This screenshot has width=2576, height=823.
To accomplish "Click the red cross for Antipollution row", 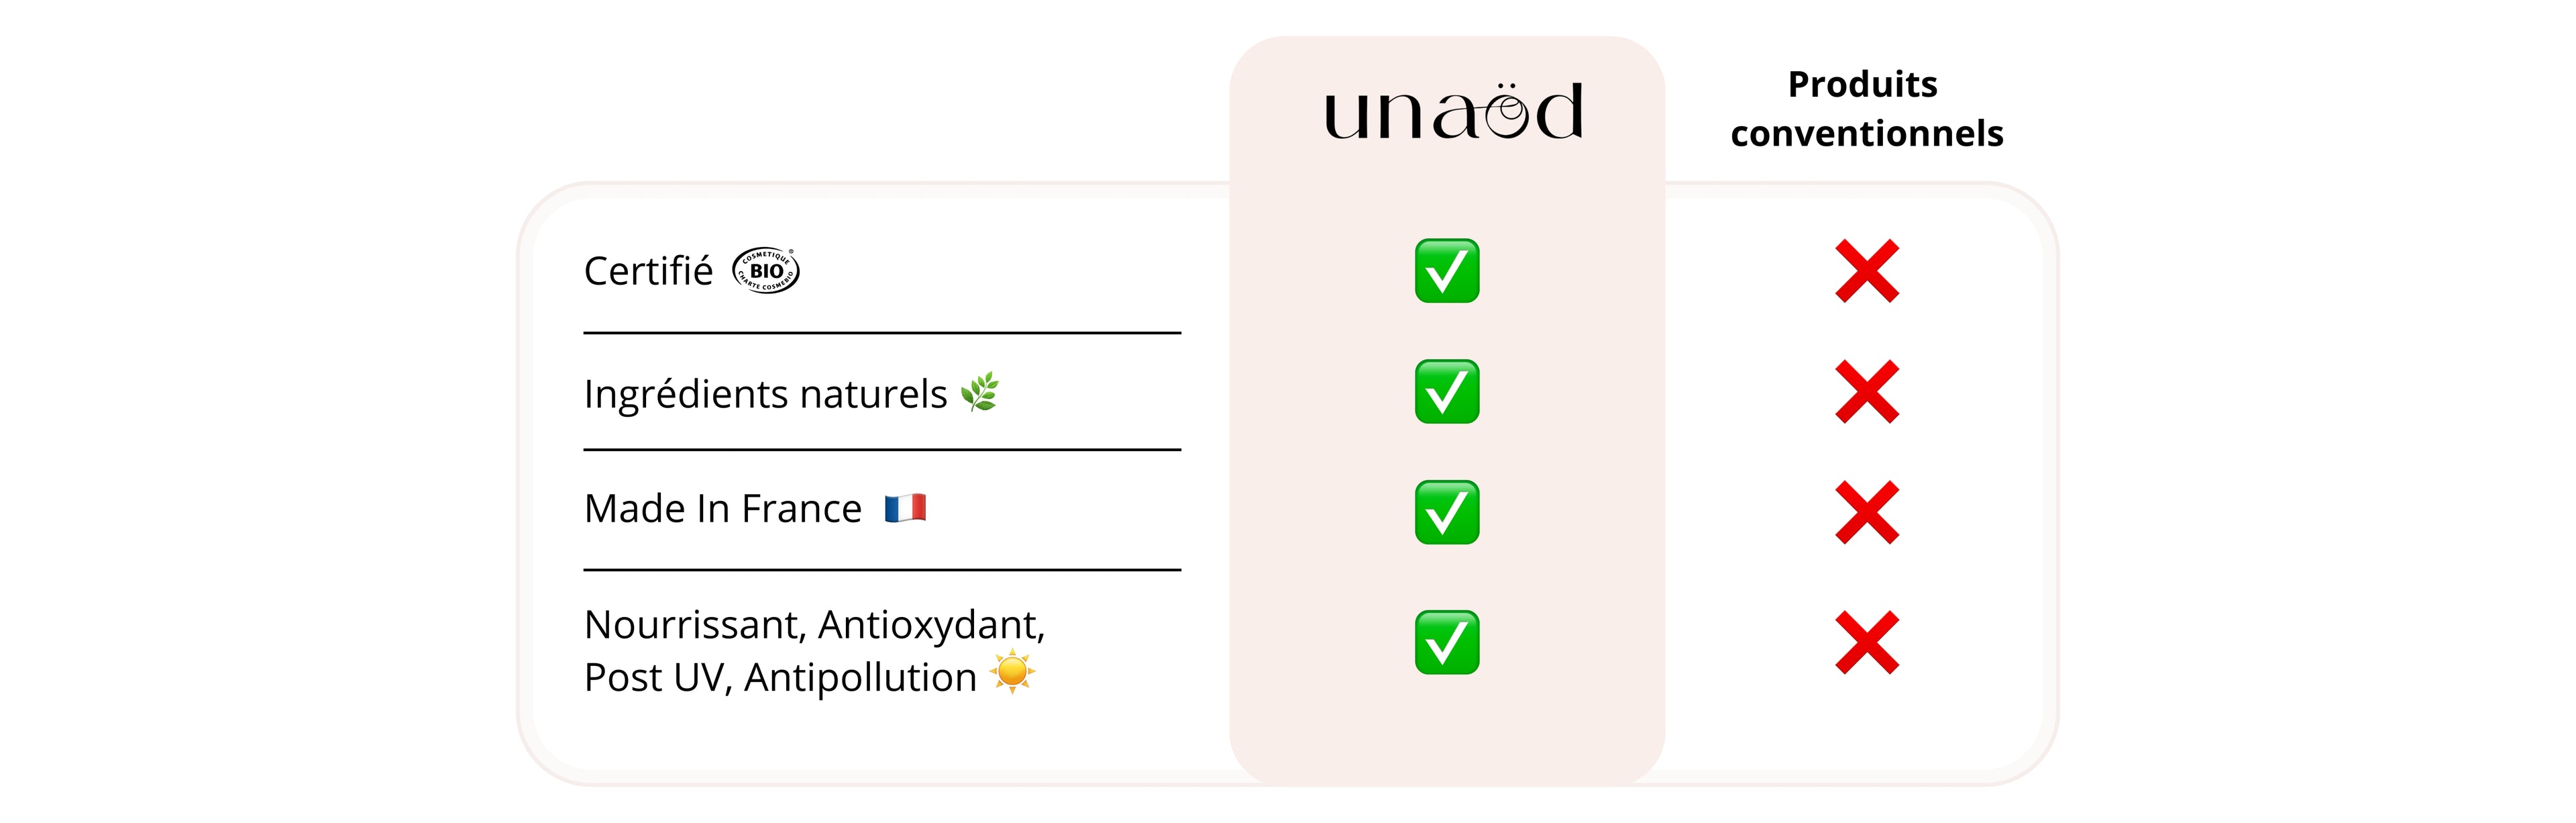I will 1866,642.
